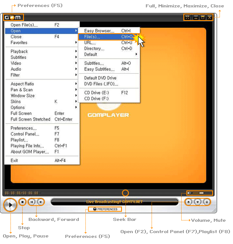Viewport: 233px width, 244px height.
Task: Expand the Default submenu arrow
Action: click(x=136, y=54)
